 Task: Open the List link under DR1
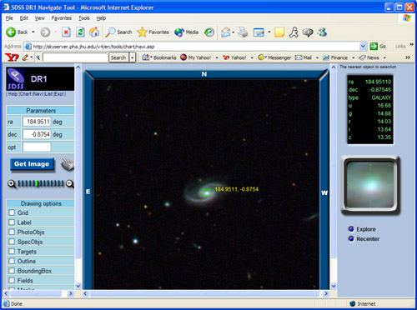pos(48,94)
